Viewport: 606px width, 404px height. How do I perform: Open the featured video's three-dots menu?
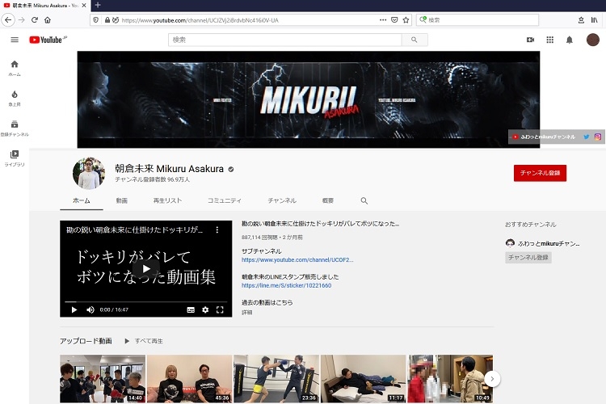(x=217, y=230)
